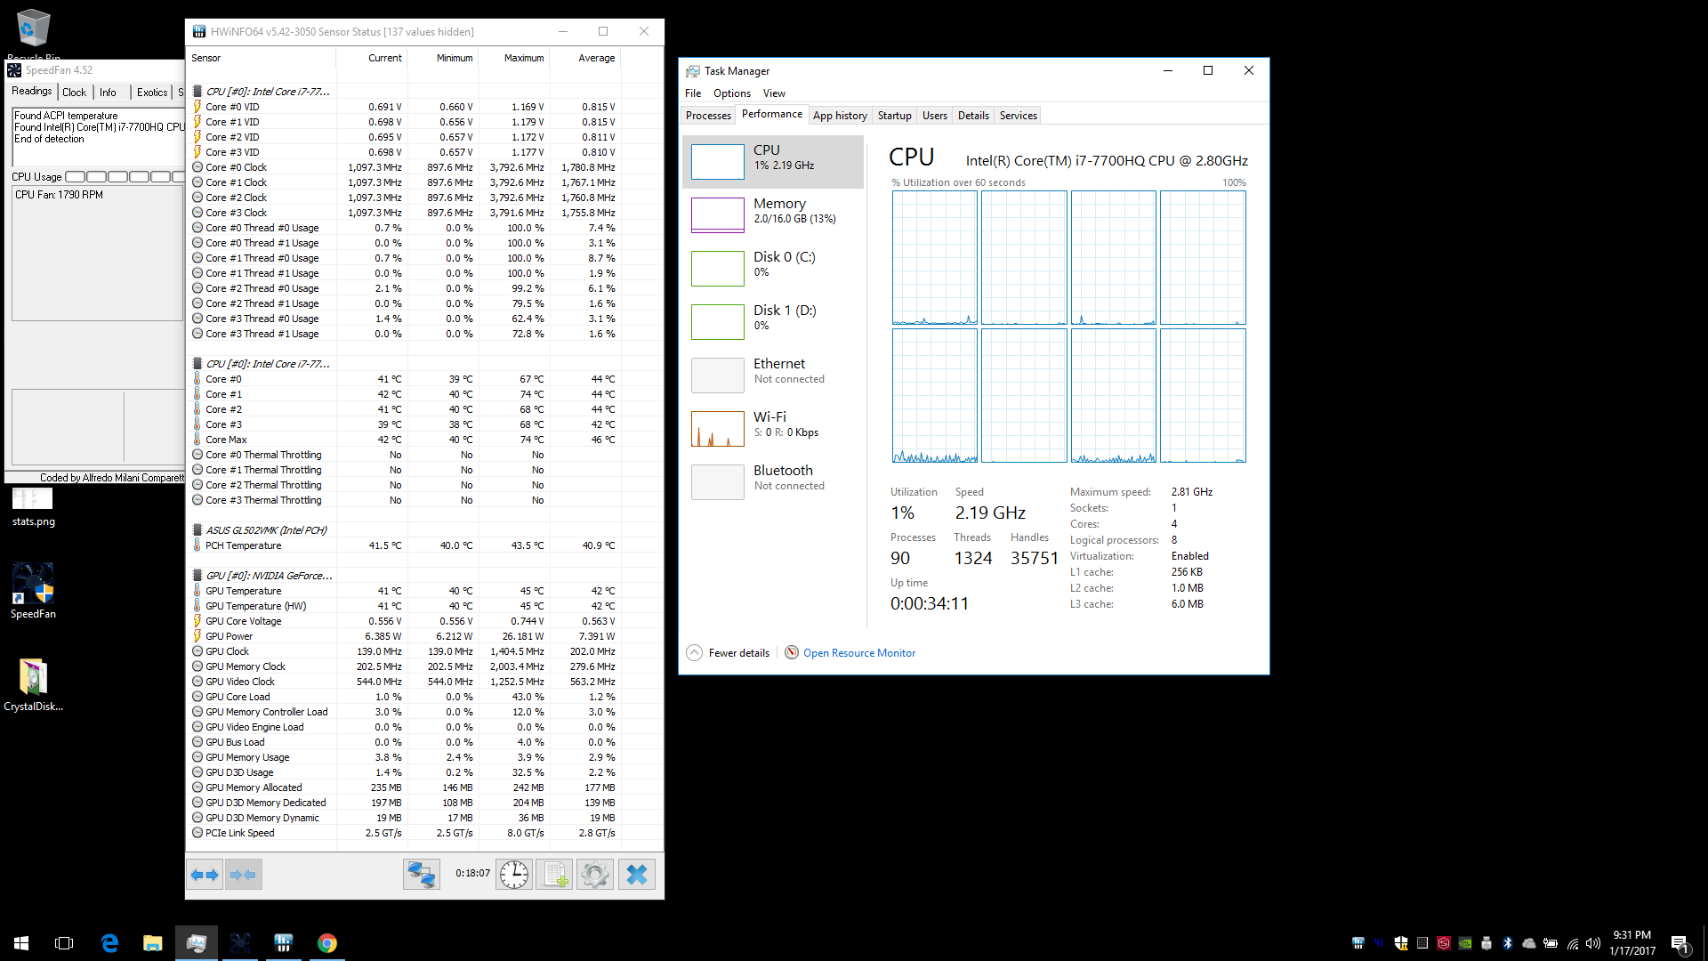The image size is (1708, 961).
Task: Click HWiNFO expand columns arrows button
Action: [x=205, y=875]
